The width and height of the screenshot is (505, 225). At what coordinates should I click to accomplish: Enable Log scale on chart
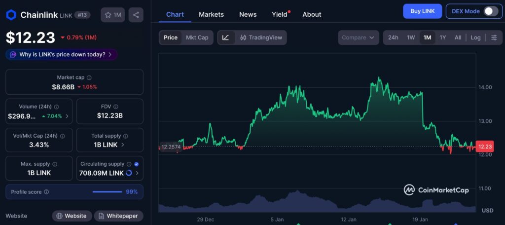click(x=475, y=37)
